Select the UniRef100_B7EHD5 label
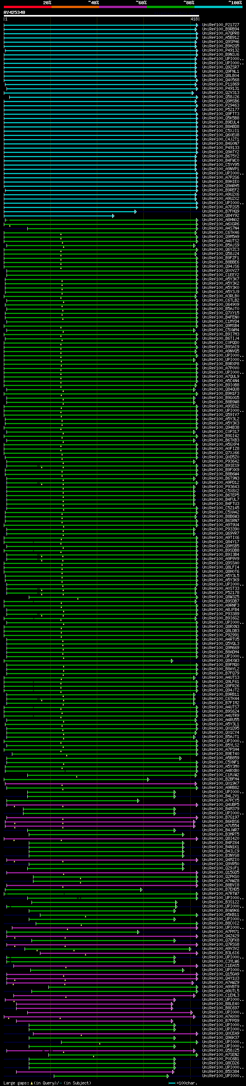 click(220, 890)
